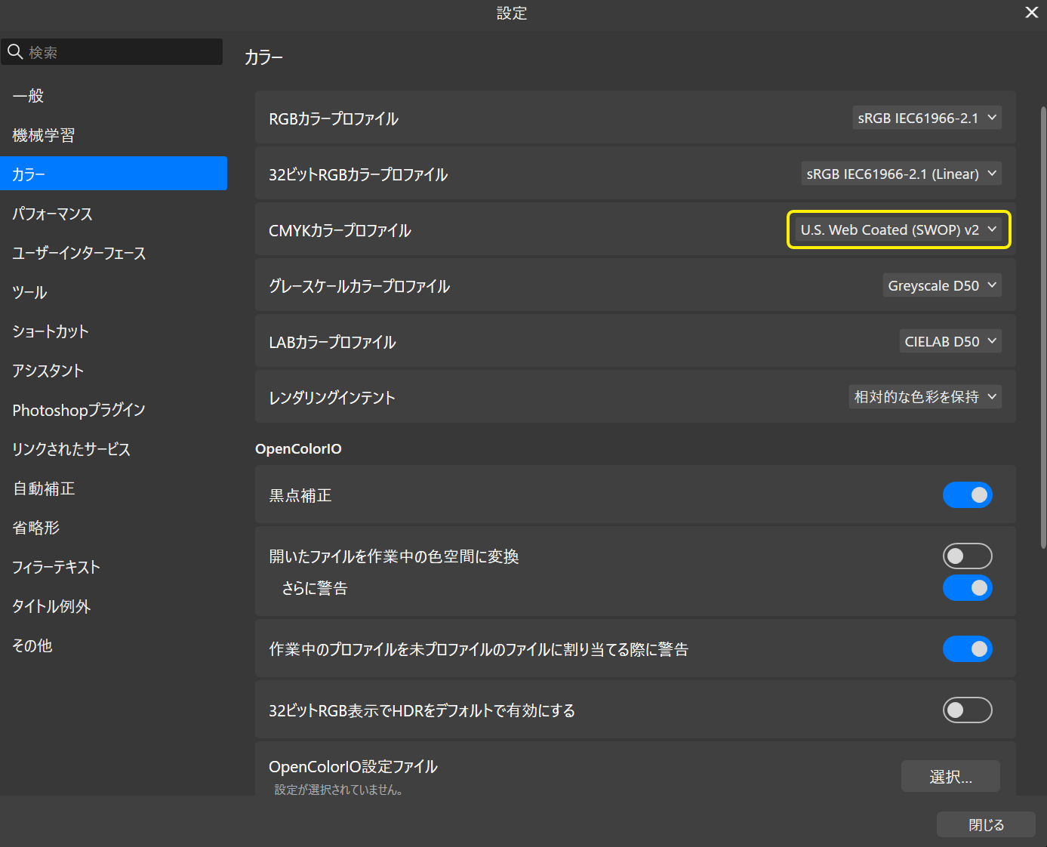Open CMYKカラープロファイル dropdown U.S. Web Coated

(x=898, y=229)
